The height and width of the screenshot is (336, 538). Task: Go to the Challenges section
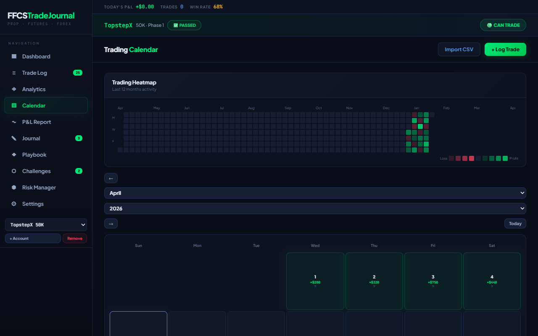[x=46, y=171]
